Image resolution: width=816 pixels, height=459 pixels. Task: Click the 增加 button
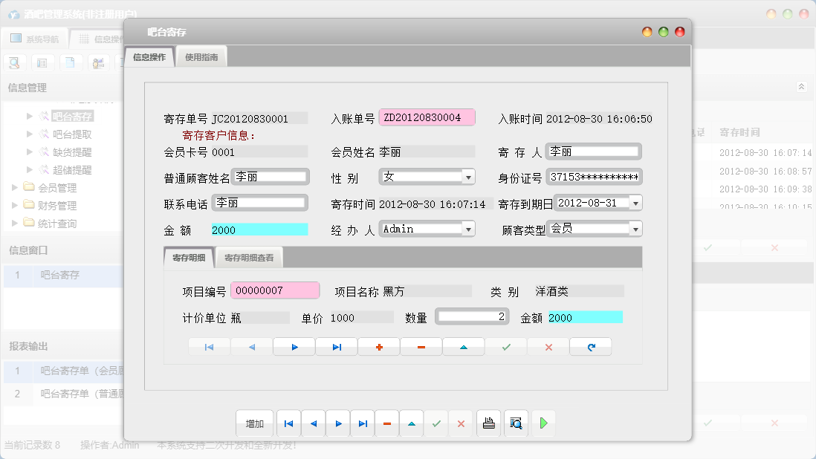click(x=254, y=423)
